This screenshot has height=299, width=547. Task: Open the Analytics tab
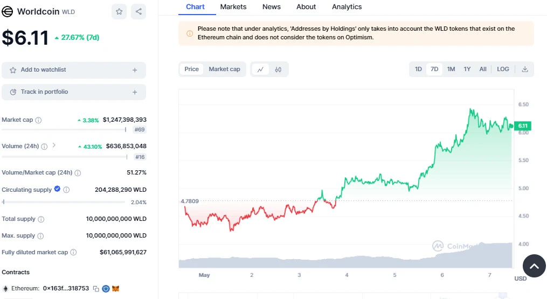click(347, 7)
